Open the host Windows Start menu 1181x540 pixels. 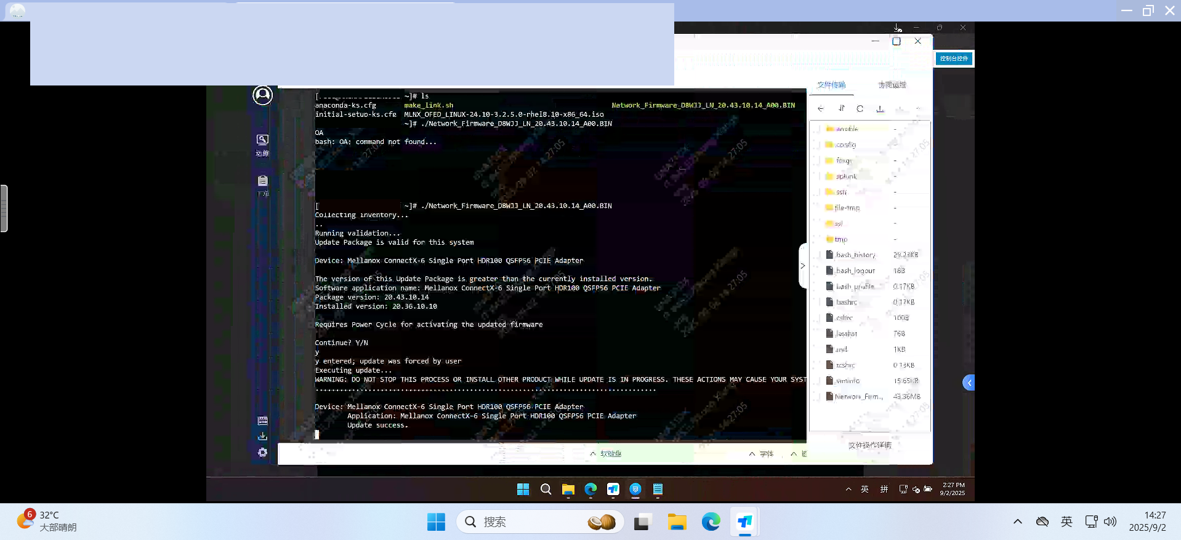pos(436,522)
